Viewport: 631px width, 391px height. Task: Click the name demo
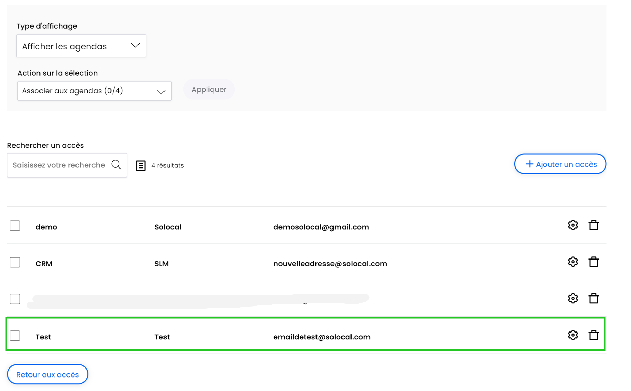(x=46, y=227)
